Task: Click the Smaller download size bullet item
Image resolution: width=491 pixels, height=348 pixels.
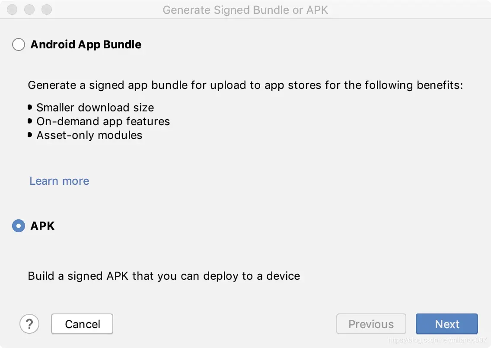Action: 95,108
